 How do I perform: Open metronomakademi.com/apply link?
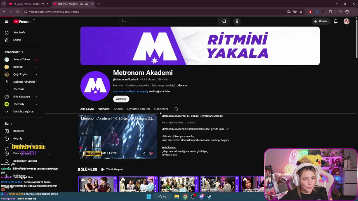pyautogui.click(x=131, y=91)
